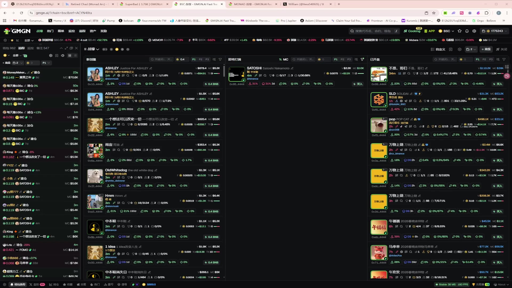This screenshot has height=288, width=512.
Task: Click the notification bell icon
Action: pyautogui.click(x=467, y=31)
